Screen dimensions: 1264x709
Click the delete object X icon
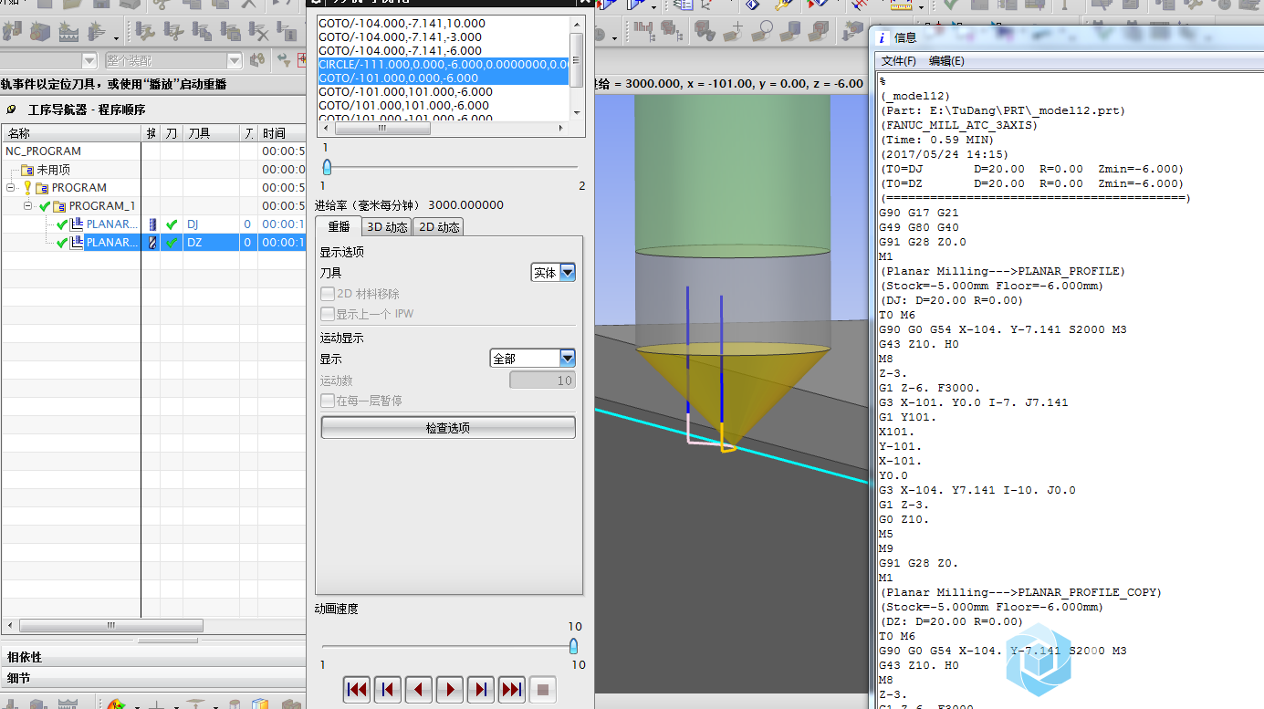(x=259, y=33)
